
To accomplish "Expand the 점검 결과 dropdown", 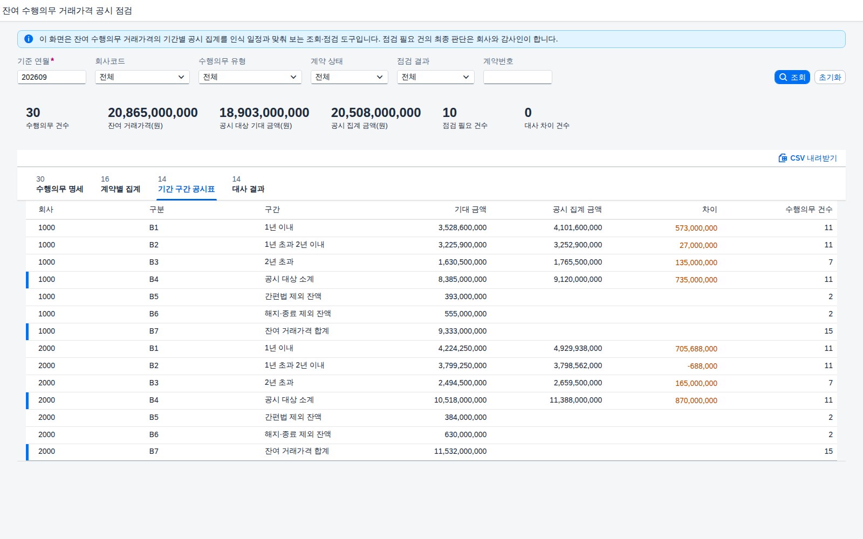I will tap(436, 77).
